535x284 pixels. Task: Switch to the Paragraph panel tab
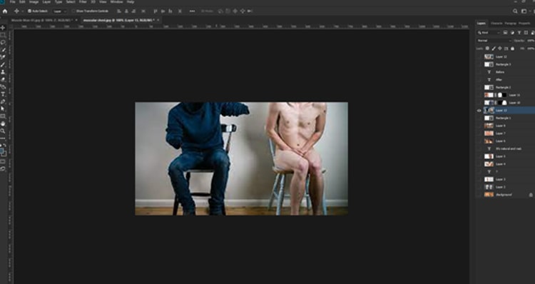pyautogui.click(x=511, y=24)
